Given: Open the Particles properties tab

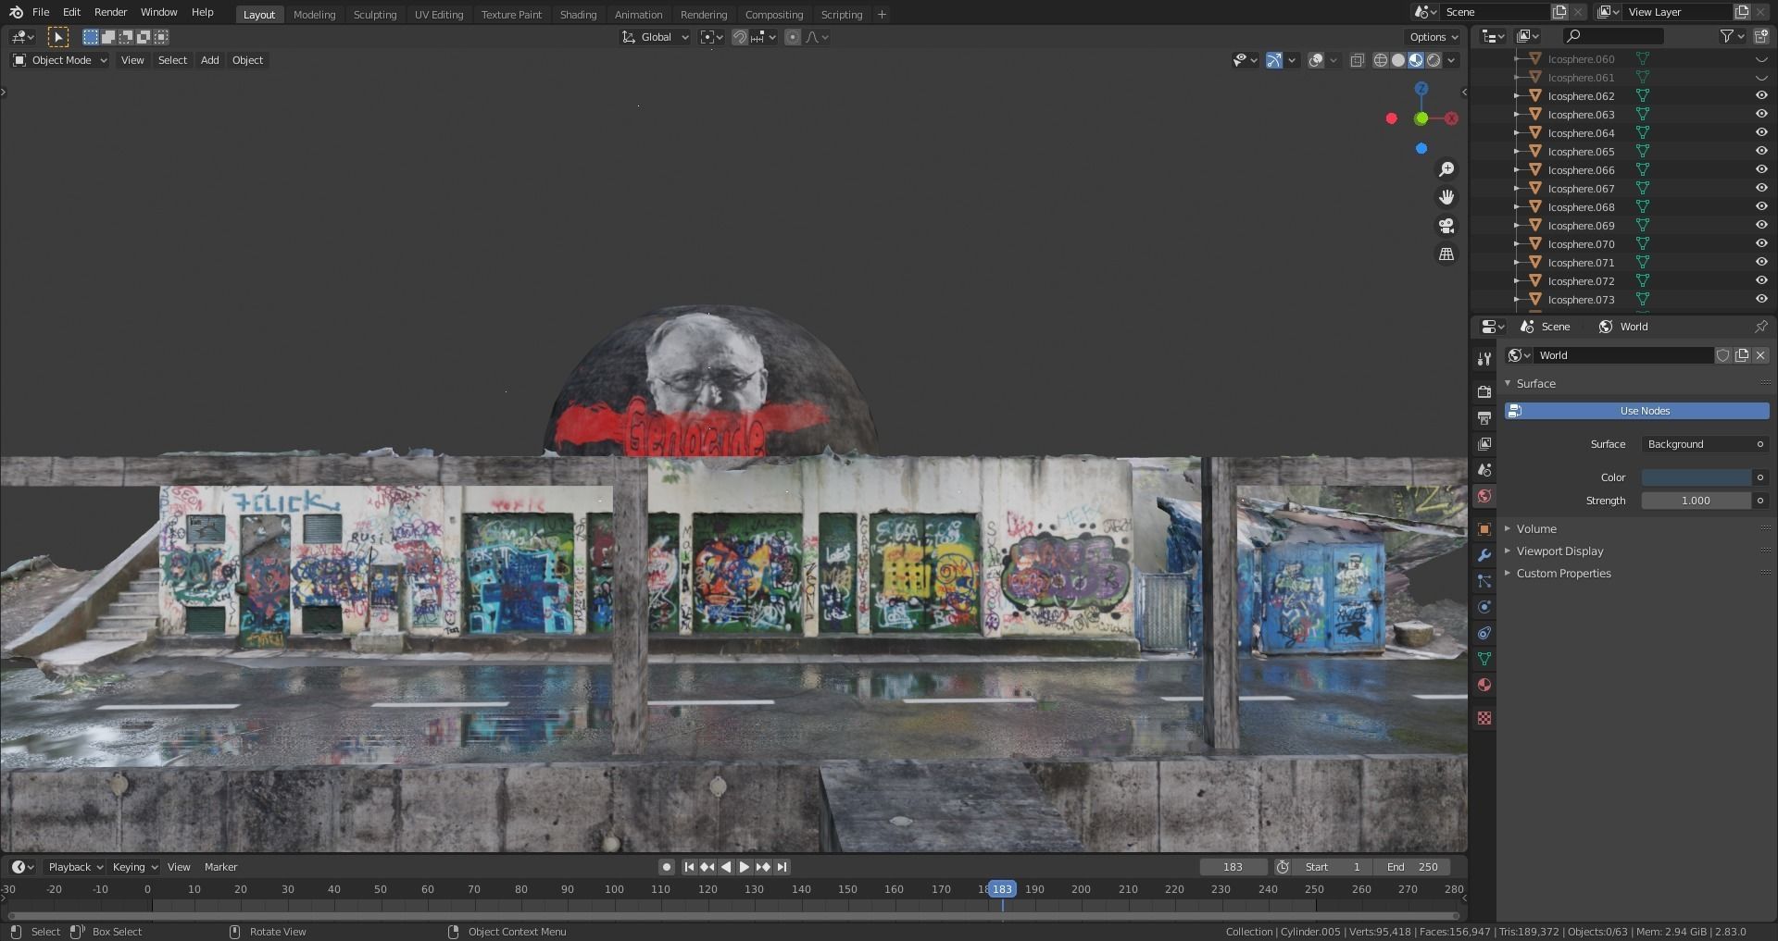Looking at the screenshot, I should tap(1484, 581).
